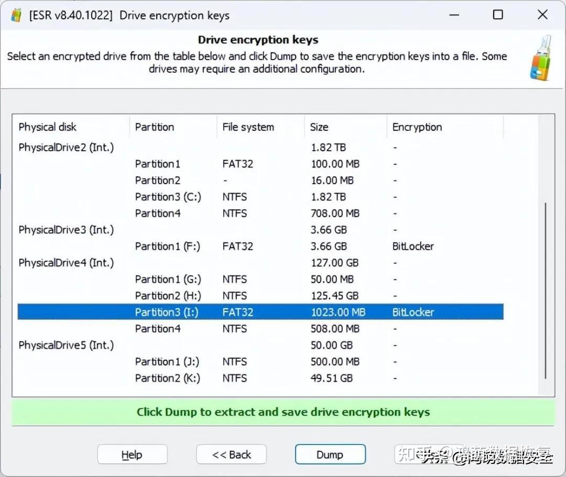This screenshot has height=477, width=566.
Task: Click the Size column header
Action: coord(319,127)
